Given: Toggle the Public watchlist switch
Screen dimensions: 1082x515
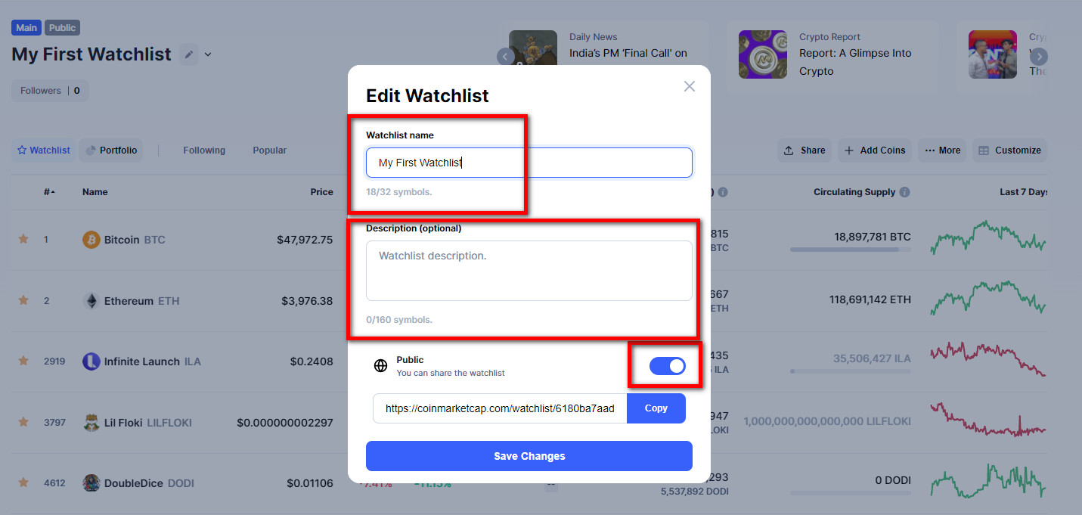Looking at the screenshot, I should tap(668, 366).
